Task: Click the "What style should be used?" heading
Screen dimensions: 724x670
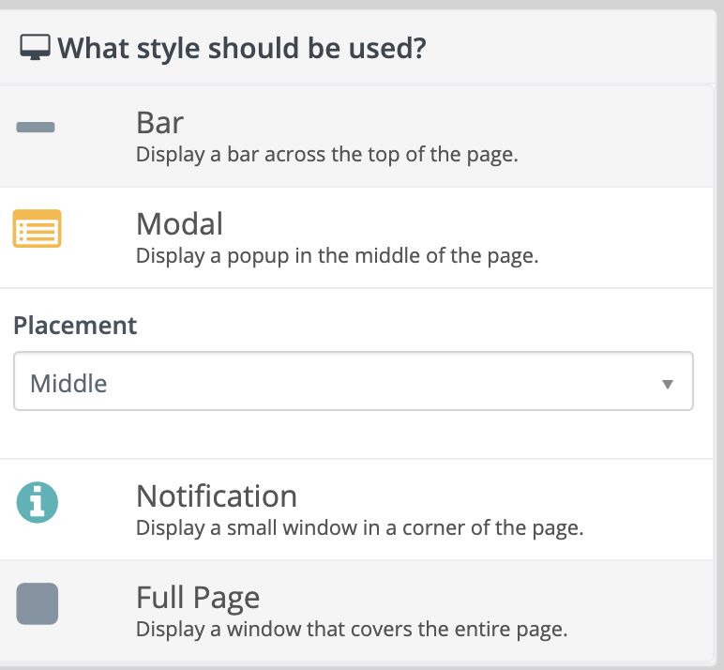Action: click(241, 48)
